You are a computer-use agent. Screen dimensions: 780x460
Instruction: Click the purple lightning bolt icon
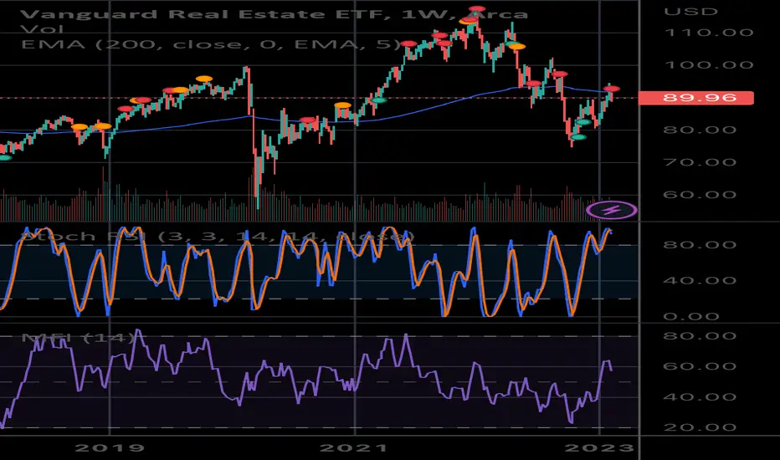click(612, 210)
